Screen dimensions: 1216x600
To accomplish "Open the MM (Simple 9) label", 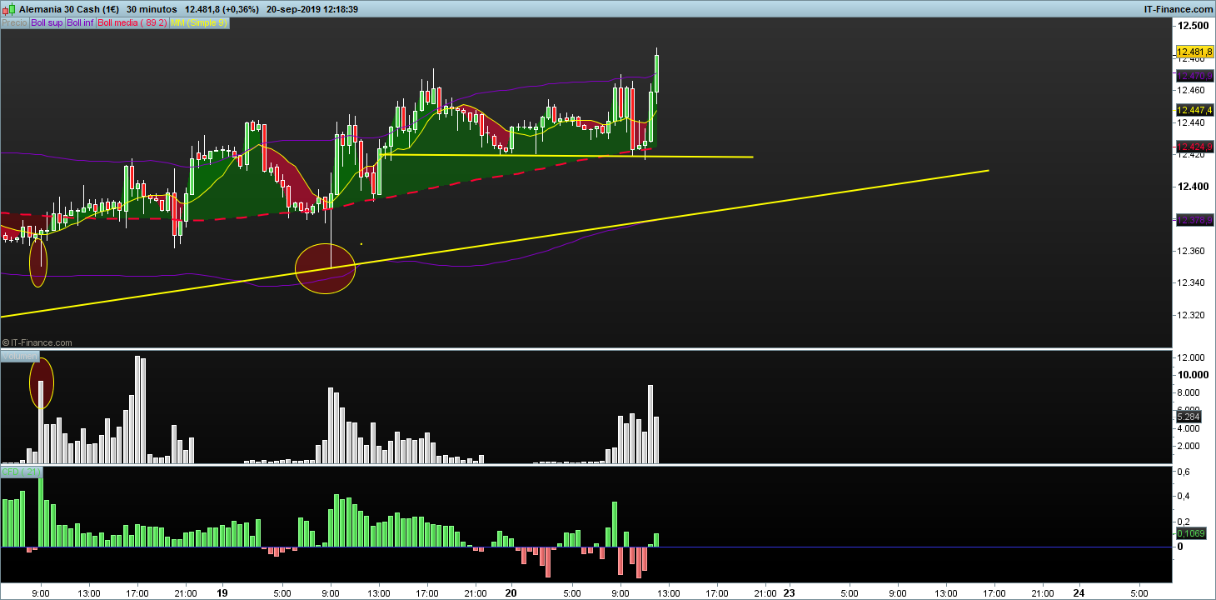I will 198,23.
